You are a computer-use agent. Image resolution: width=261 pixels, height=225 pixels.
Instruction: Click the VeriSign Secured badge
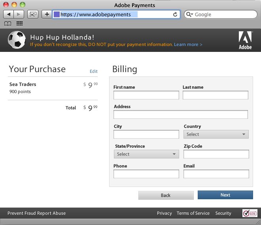coord(250,213)
